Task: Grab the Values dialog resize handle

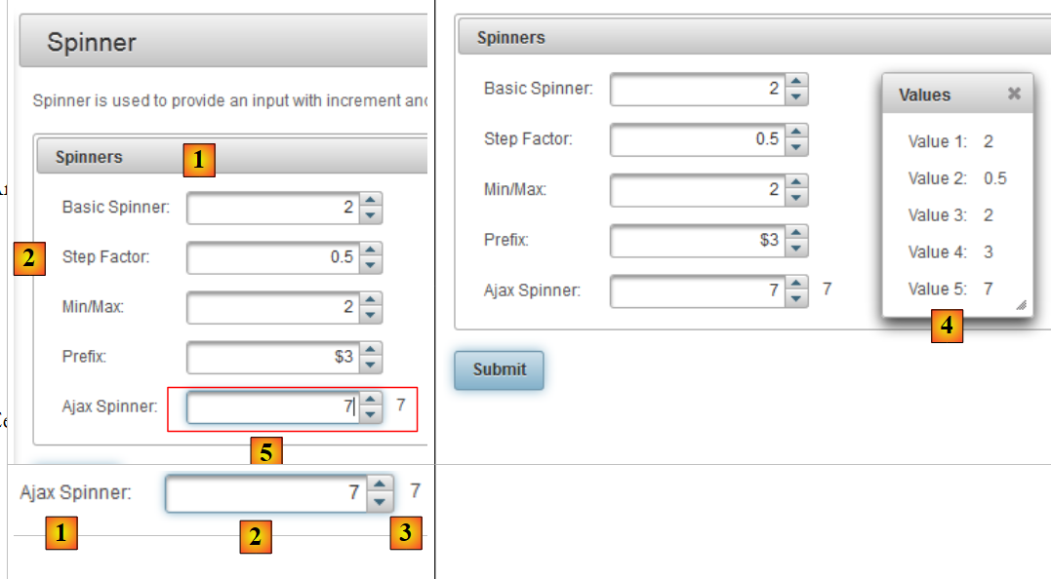Action: pos(1022,306)
